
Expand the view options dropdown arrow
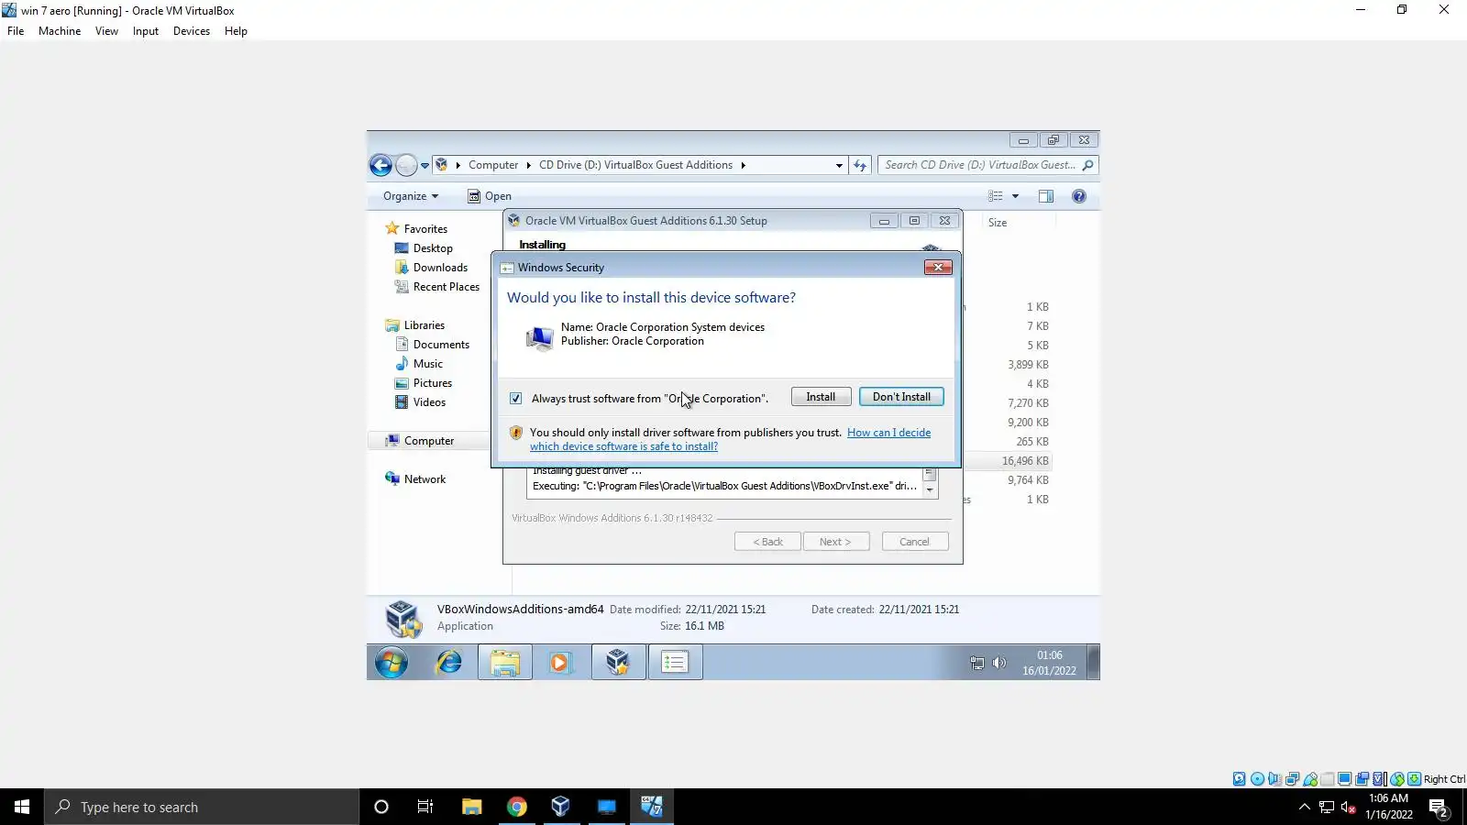1015,196
